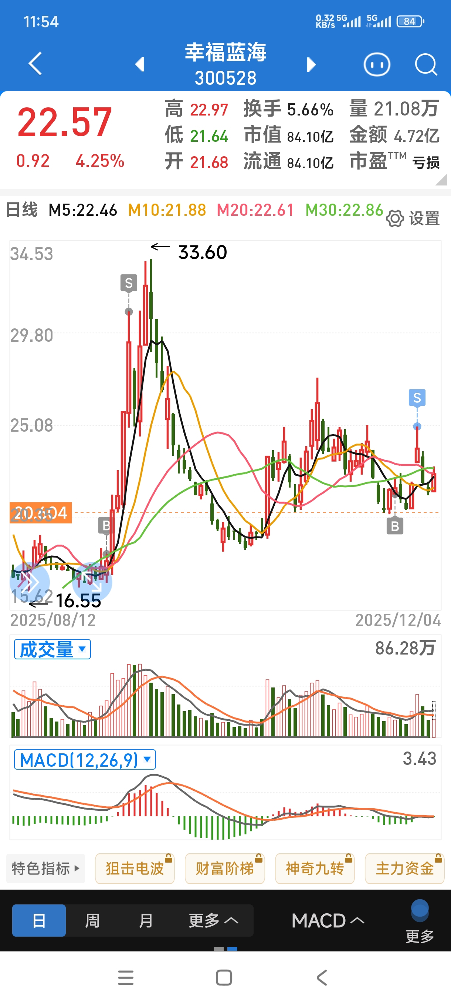Tap the 33.60 high price annotation
Viewport: 451px width, 1004px height.
[x=202, y=252]
